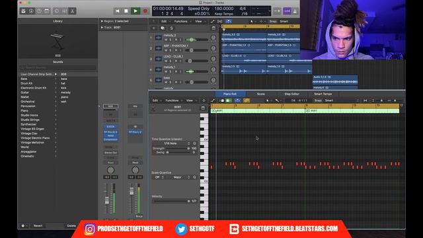Image resolution: width=423 pixels, height=238 pixels.
Task: Toggle Catch Playhead in Piano Roll toolbar
Action: click(x=237, y=100)
